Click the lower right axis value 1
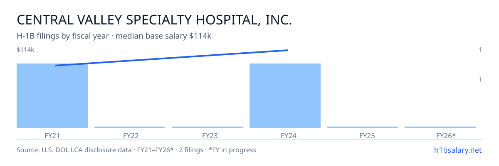 point(480,79)
